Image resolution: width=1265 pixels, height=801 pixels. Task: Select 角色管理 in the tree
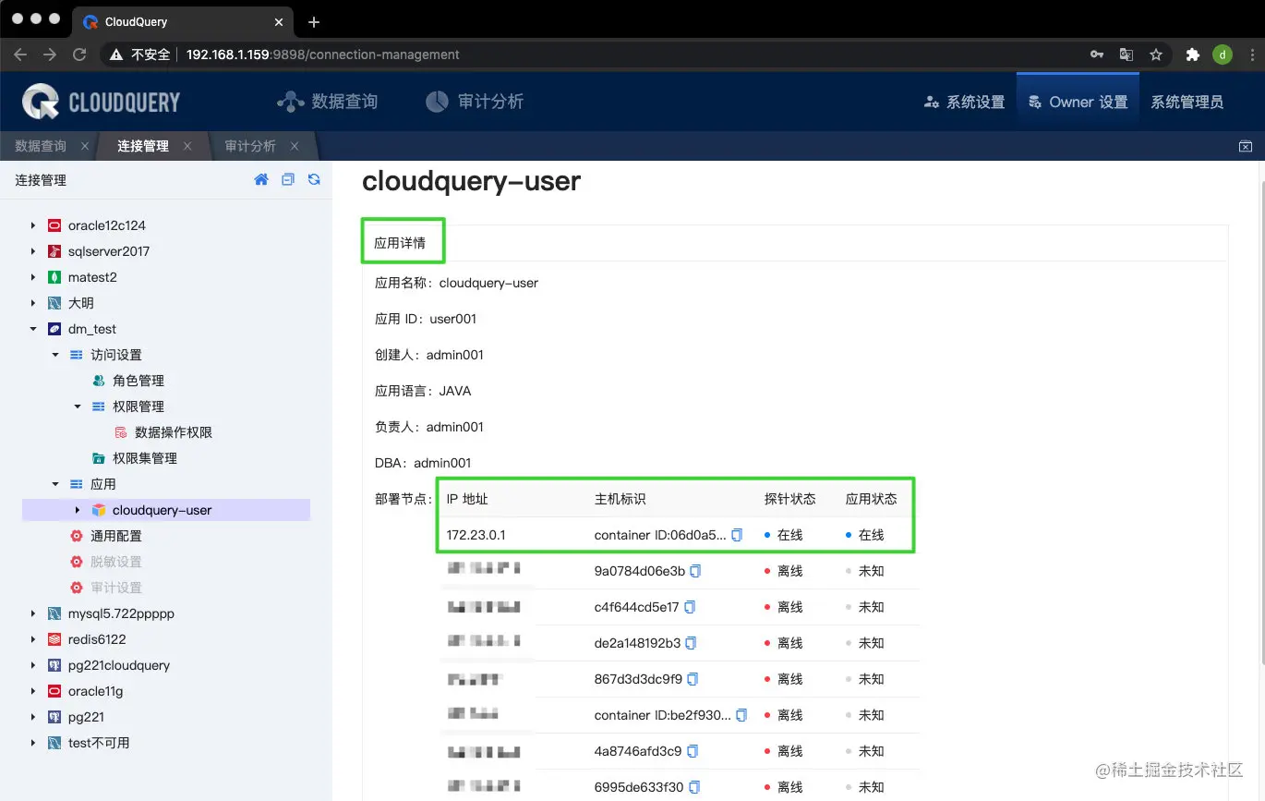[139, 381]
